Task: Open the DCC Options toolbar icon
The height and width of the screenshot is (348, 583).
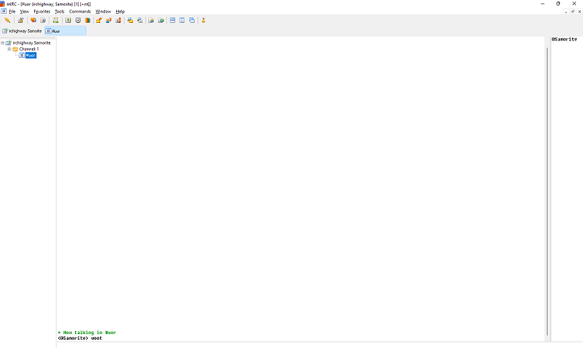Action: [x=118, y=20]
